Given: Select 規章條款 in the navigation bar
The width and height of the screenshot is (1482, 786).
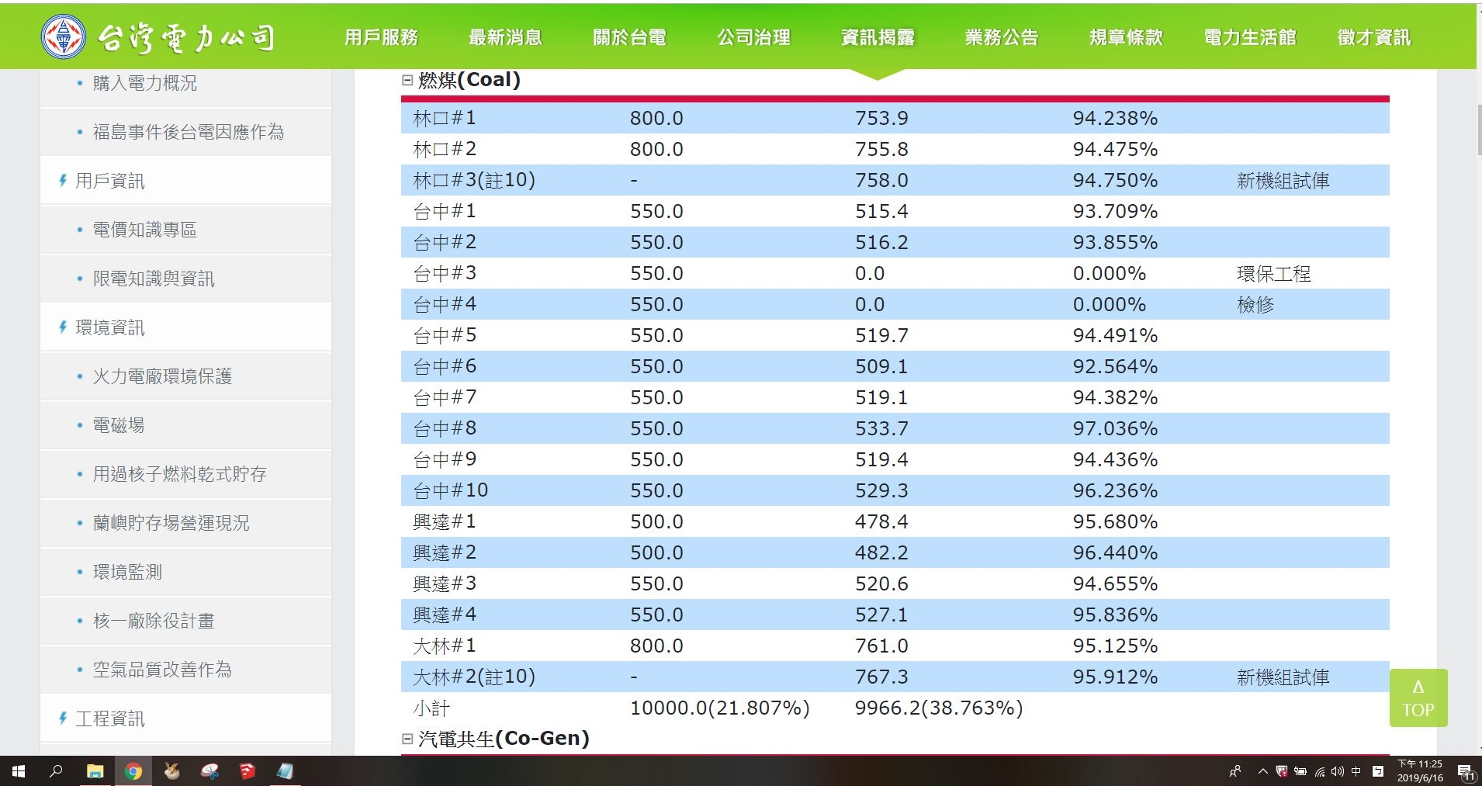Looking at the screenshot, I should 1126,37.
